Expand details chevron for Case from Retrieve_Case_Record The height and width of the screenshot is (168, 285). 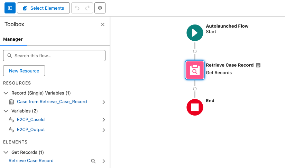coord(104,102)
